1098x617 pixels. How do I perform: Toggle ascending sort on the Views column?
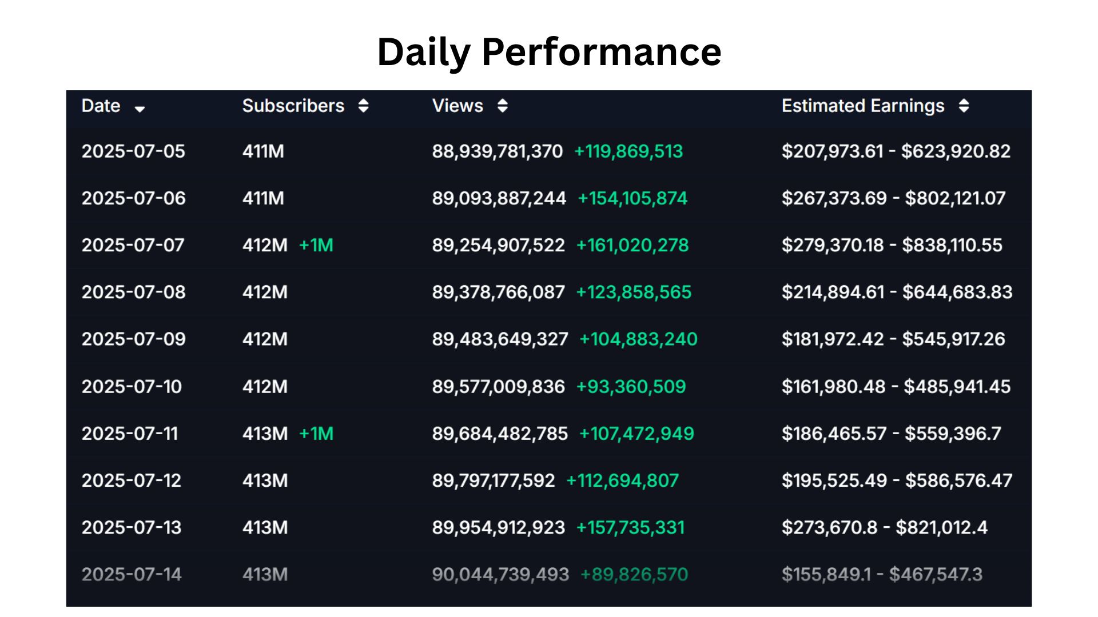[502, 106]
